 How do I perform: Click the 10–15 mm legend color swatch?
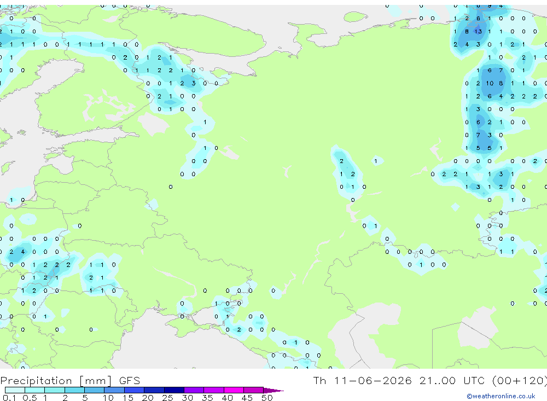click(114, 390)
